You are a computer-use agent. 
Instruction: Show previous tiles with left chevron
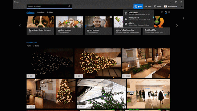(20, 26)
